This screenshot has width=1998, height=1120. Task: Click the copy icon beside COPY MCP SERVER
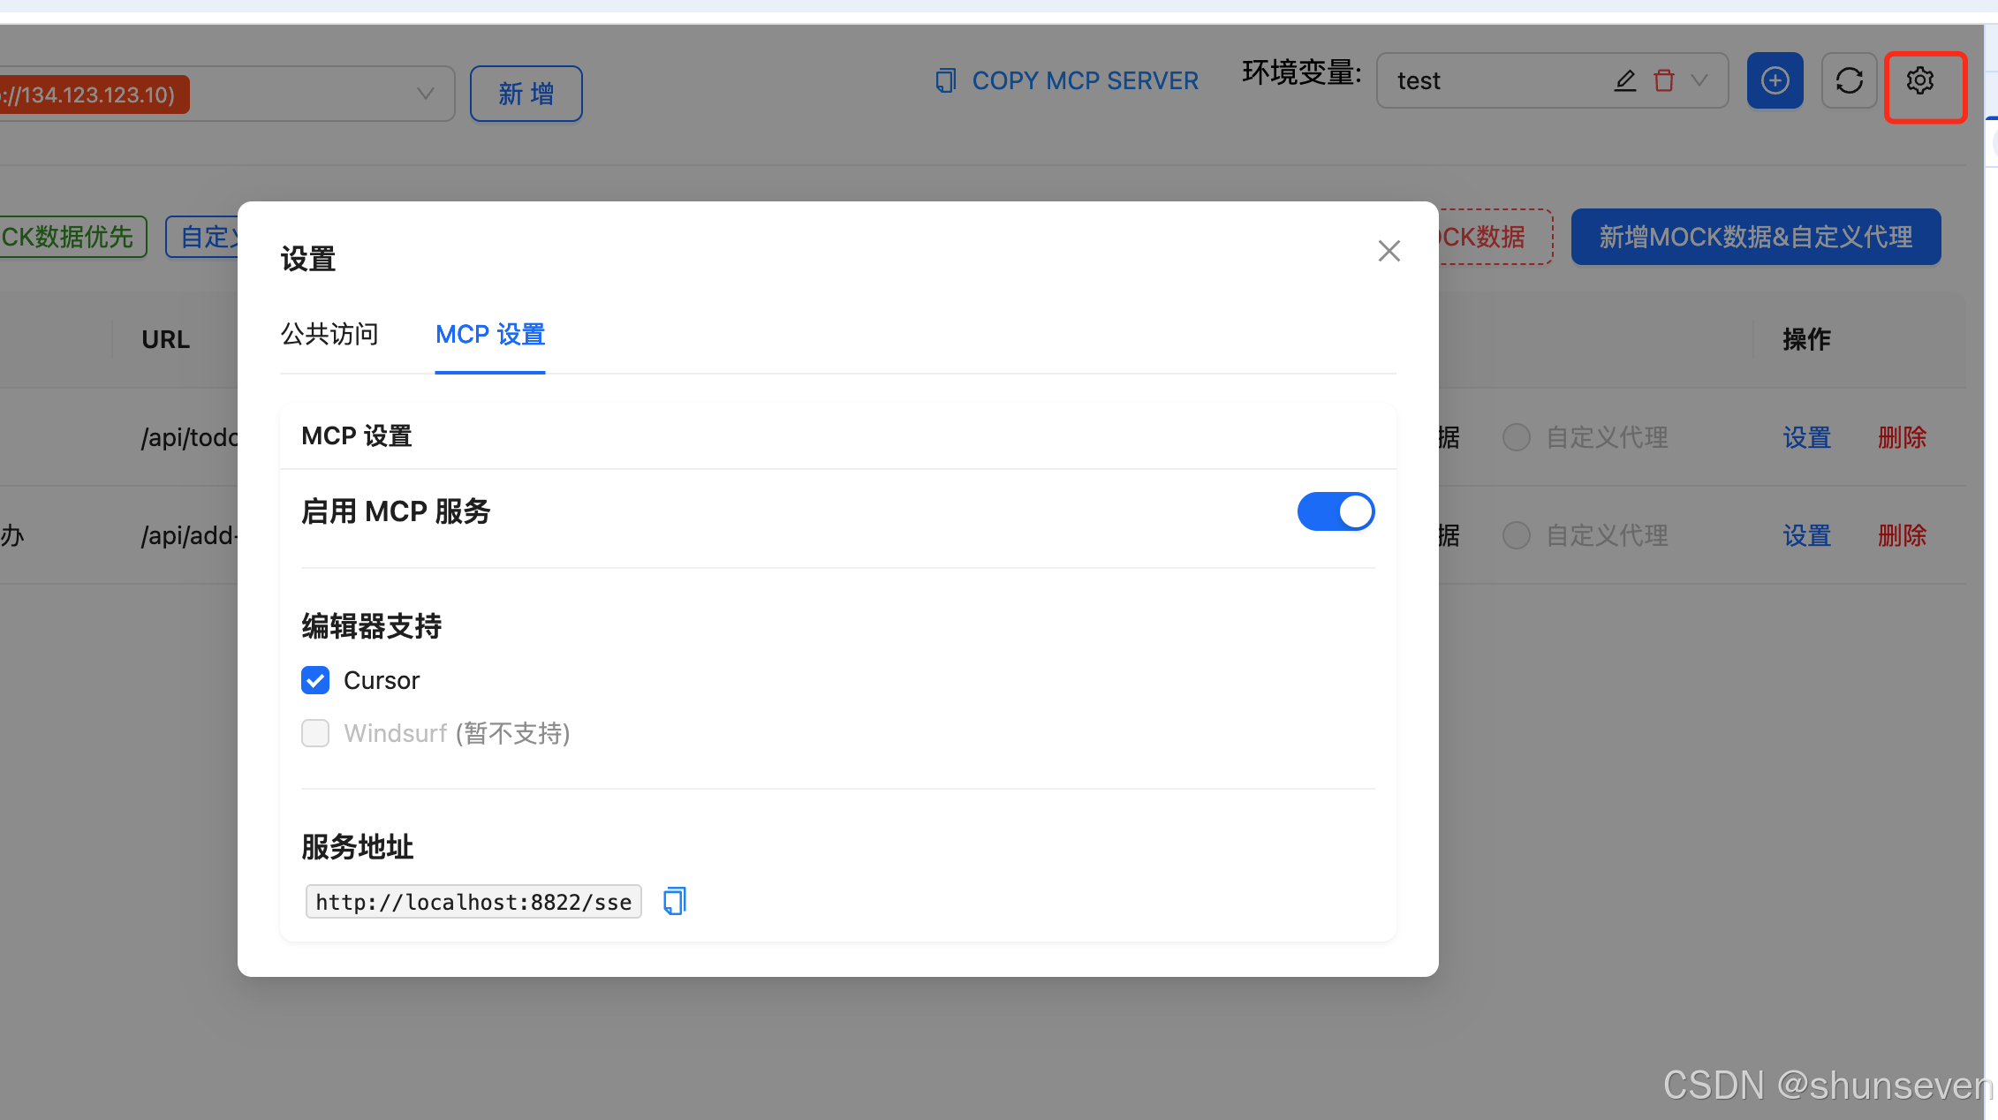pyautogui.click(x=945, y=80)
